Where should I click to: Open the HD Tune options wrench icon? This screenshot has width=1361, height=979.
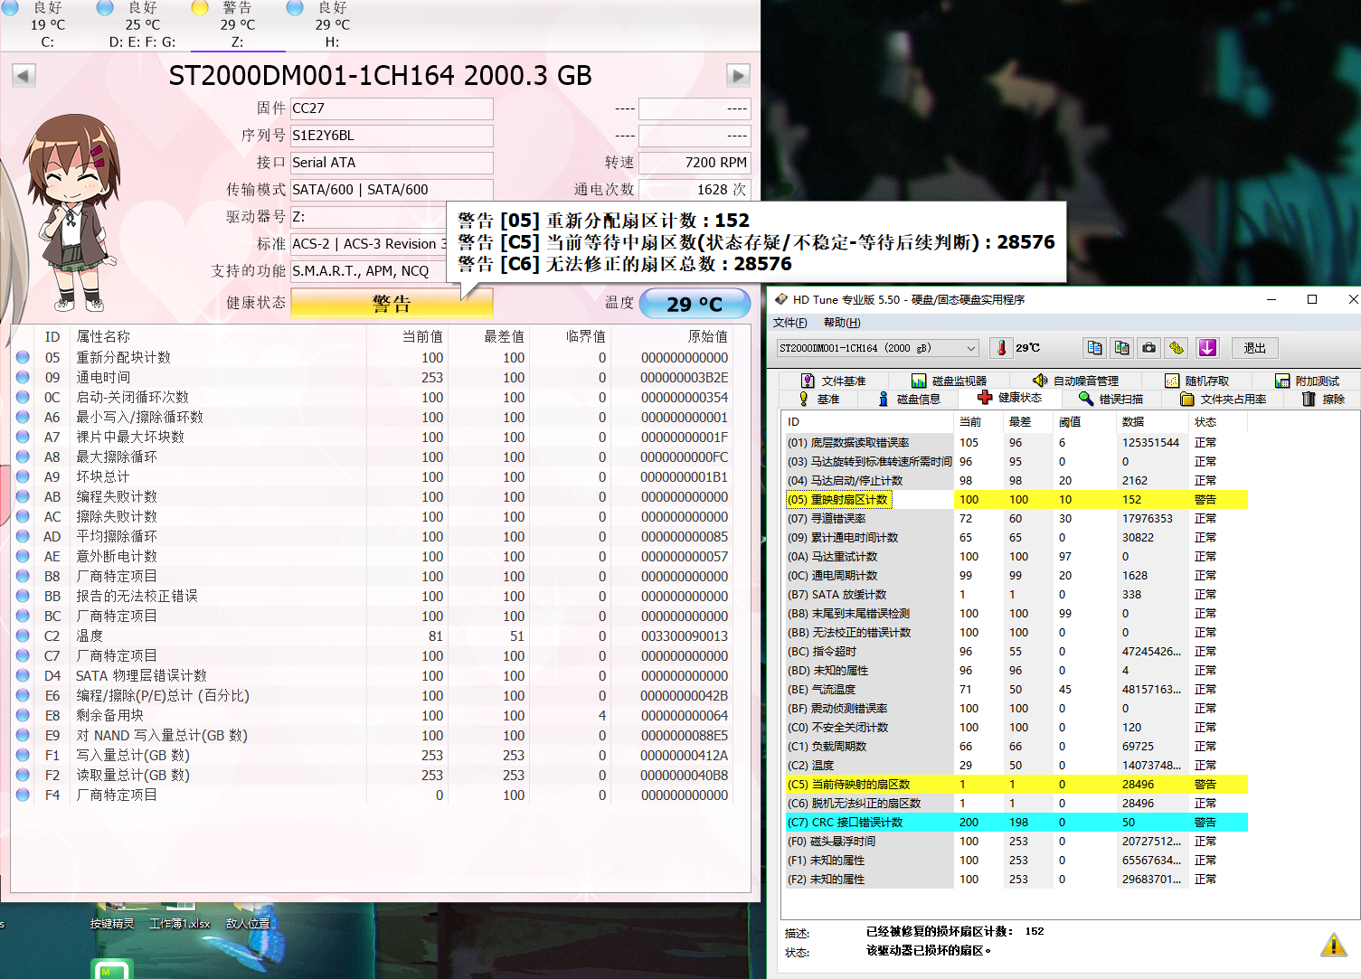click(x=1176, y=348)
